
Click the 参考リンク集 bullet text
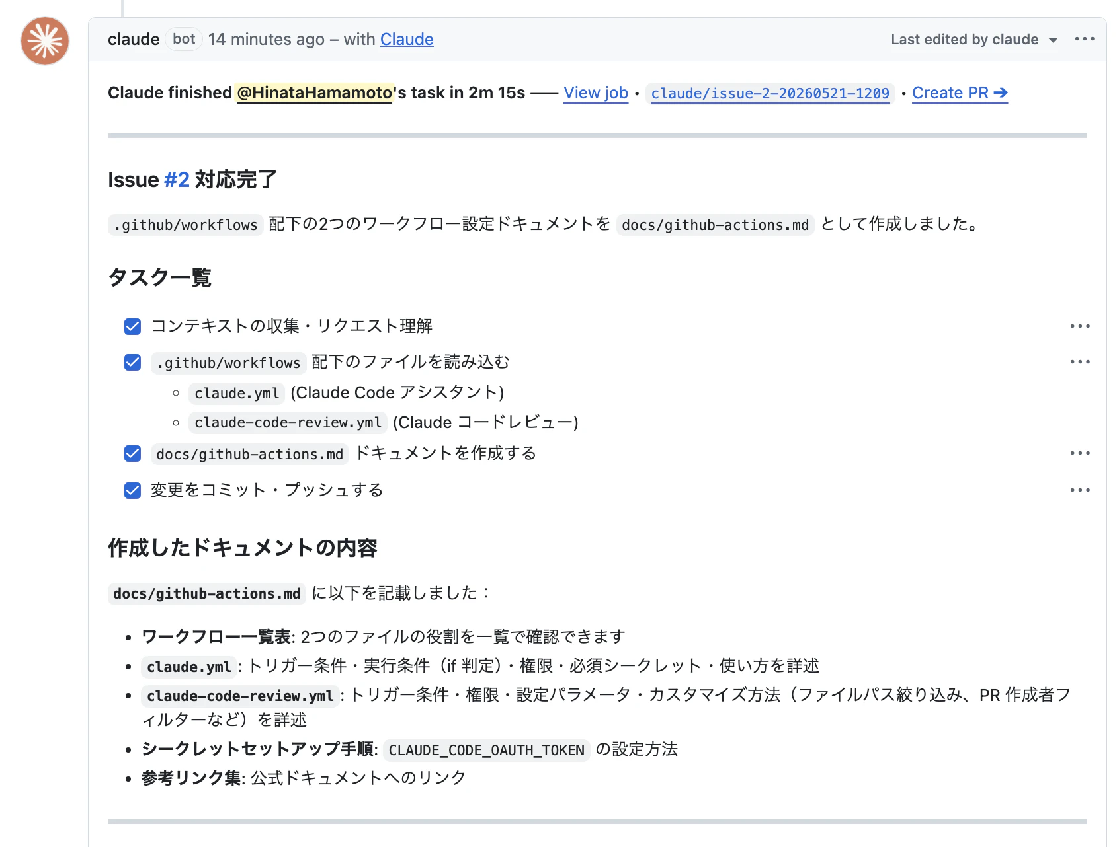(x=191, y=778)
